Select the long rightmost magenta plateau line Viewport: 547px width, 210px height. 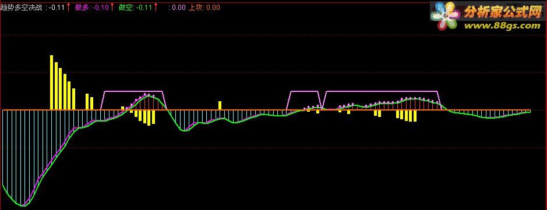tap(382, 91)
